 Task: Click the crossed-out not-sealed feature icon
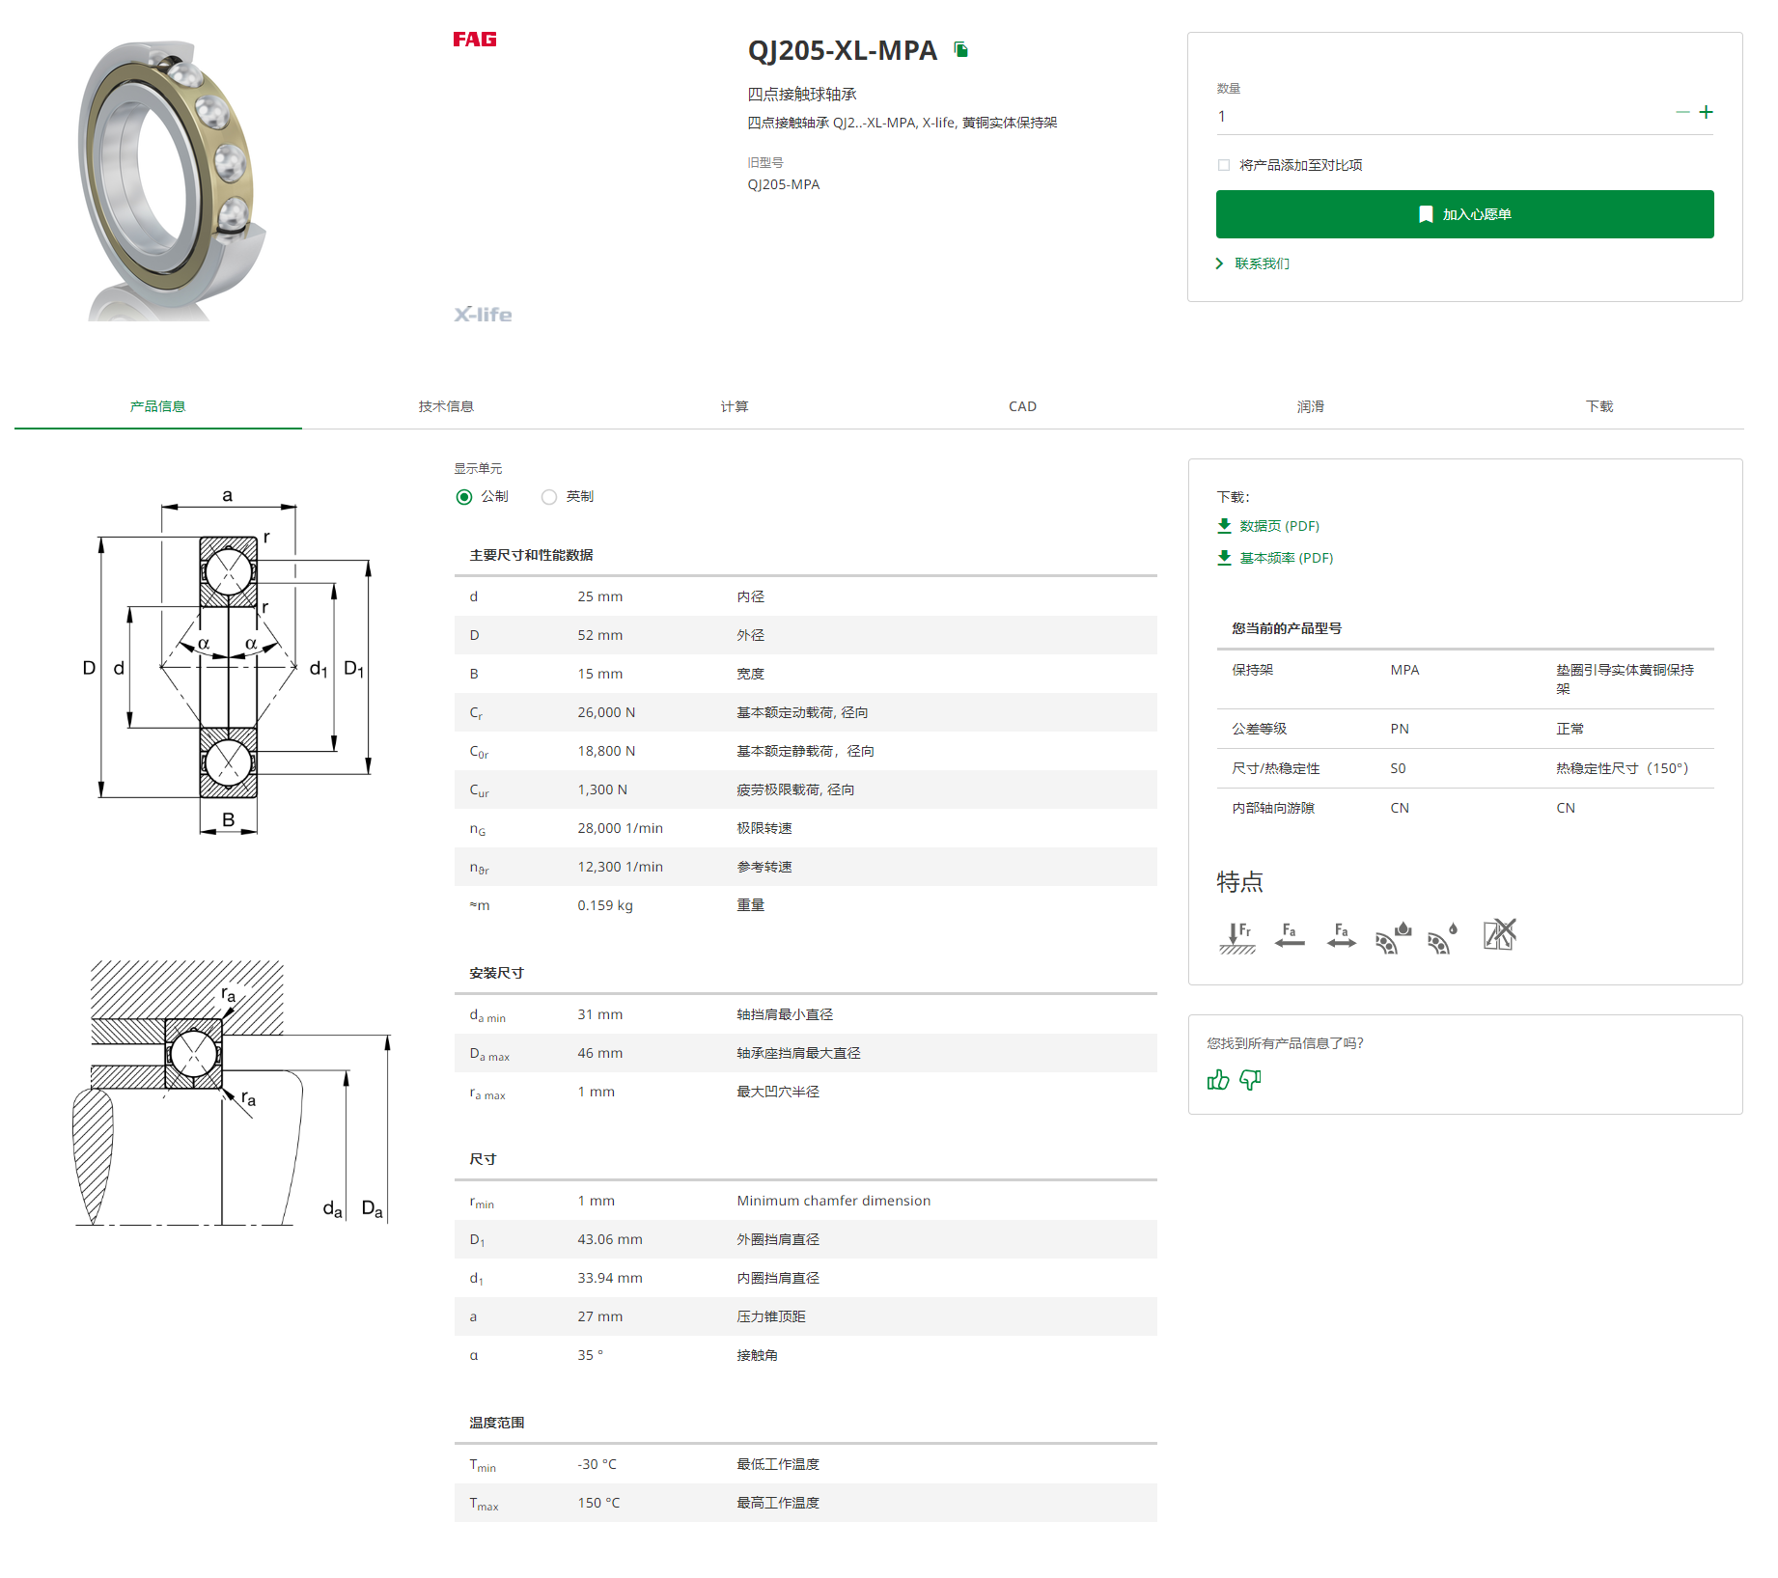click(1499, 935)
